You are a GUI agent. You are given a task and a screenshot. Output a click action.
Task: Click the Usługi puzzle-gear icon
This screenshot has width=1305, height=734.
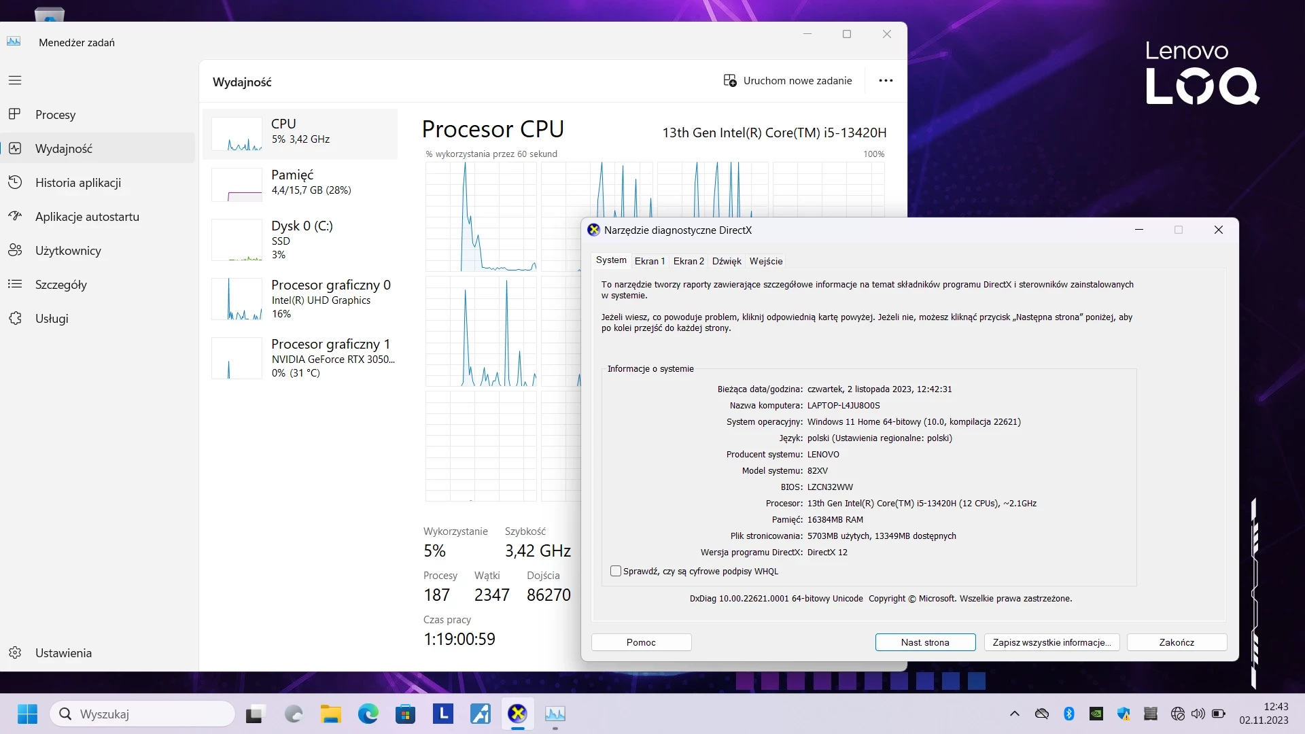[15, 318]
